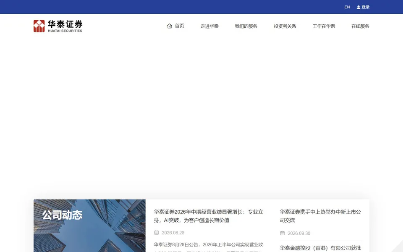Image resolution: width=403 pixels, height=252 pixels.
Task: Open the 在线服务 menu
Action: [360, 26]
